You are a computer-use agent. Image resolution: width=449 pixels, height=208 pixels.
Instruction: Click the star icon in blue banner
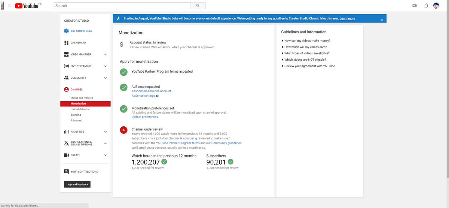click(118, 18)
